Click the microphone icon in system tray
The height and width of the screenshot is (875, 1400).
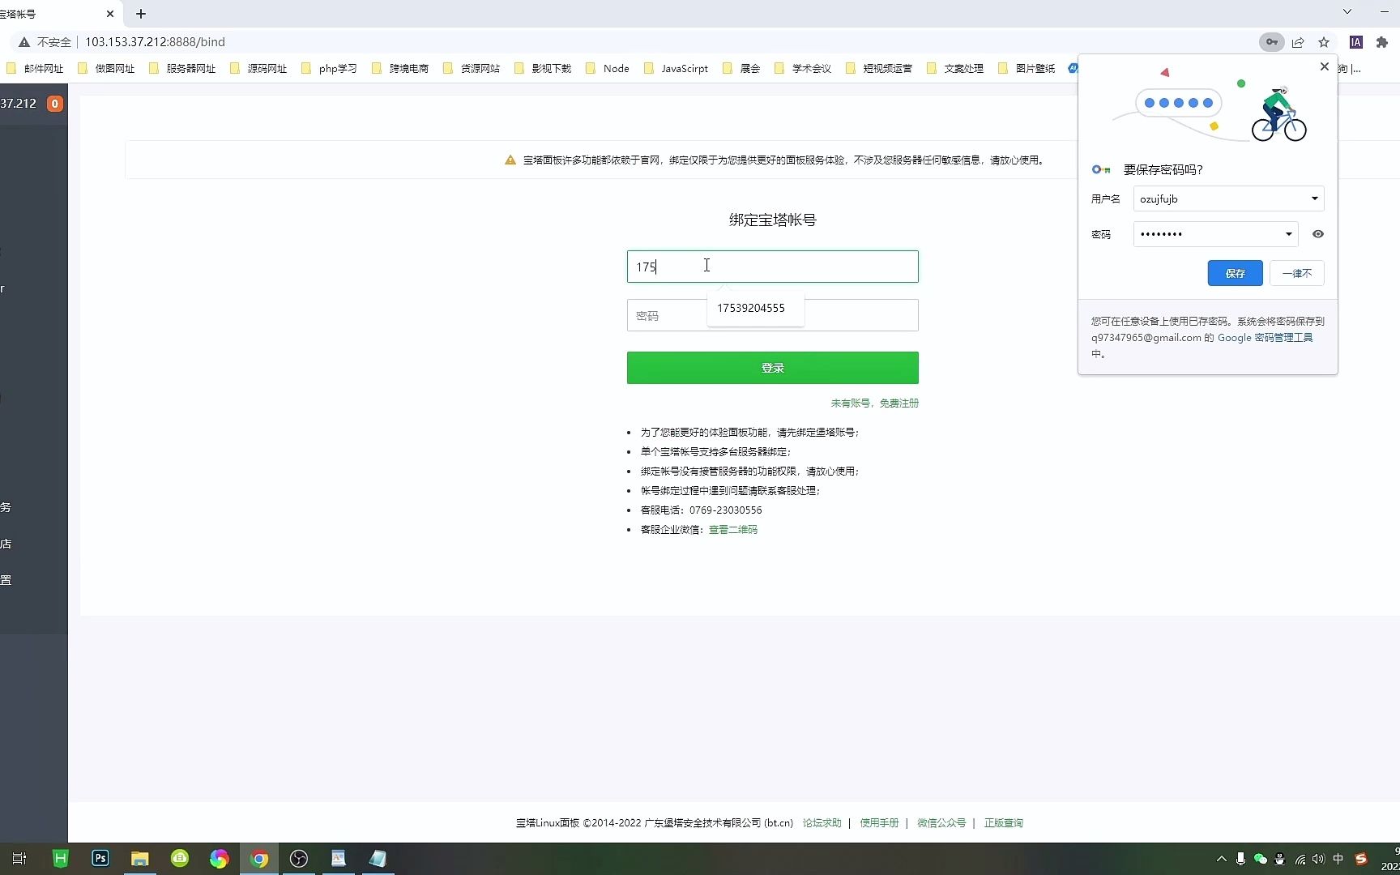tap(1240, 859)
